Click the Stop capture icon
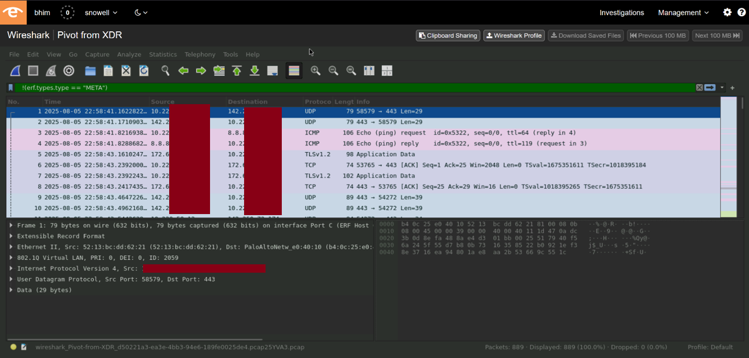The width and height of the screenshot is (749, 358). click(x=32, y=71)
